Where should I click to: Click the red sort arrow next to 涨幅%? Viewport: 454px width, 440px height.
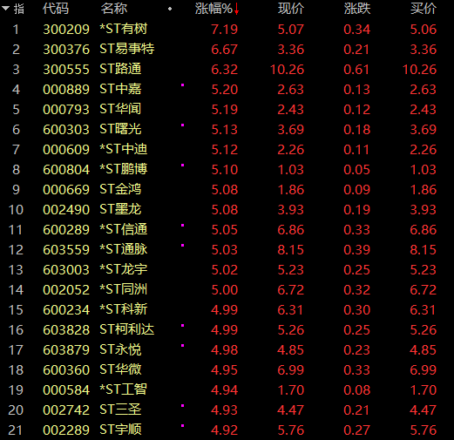pyautogui.click(x=236, y=9)
